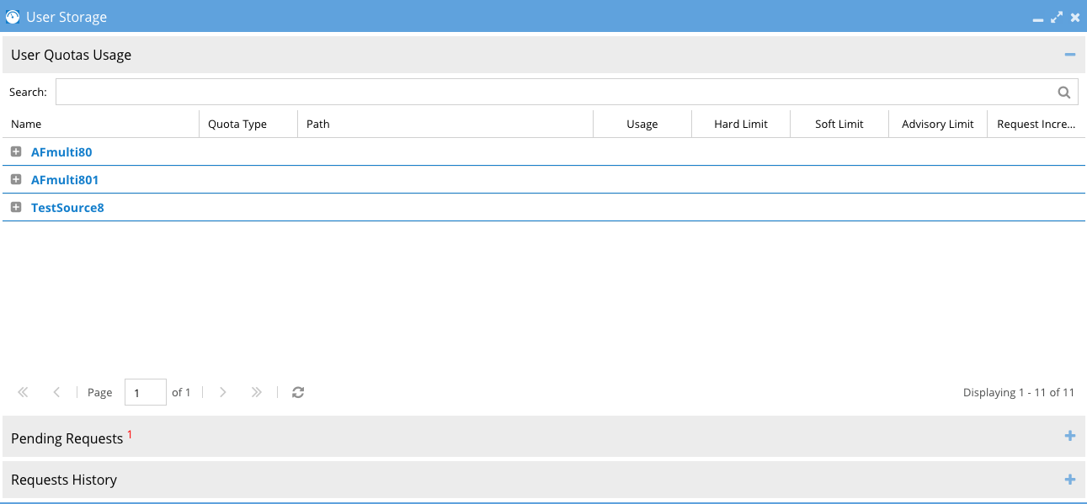Sort by the Soft Limit column header
Image resolution: width=1087 pixels, height=504 pixels.
(x=839, y=124)
